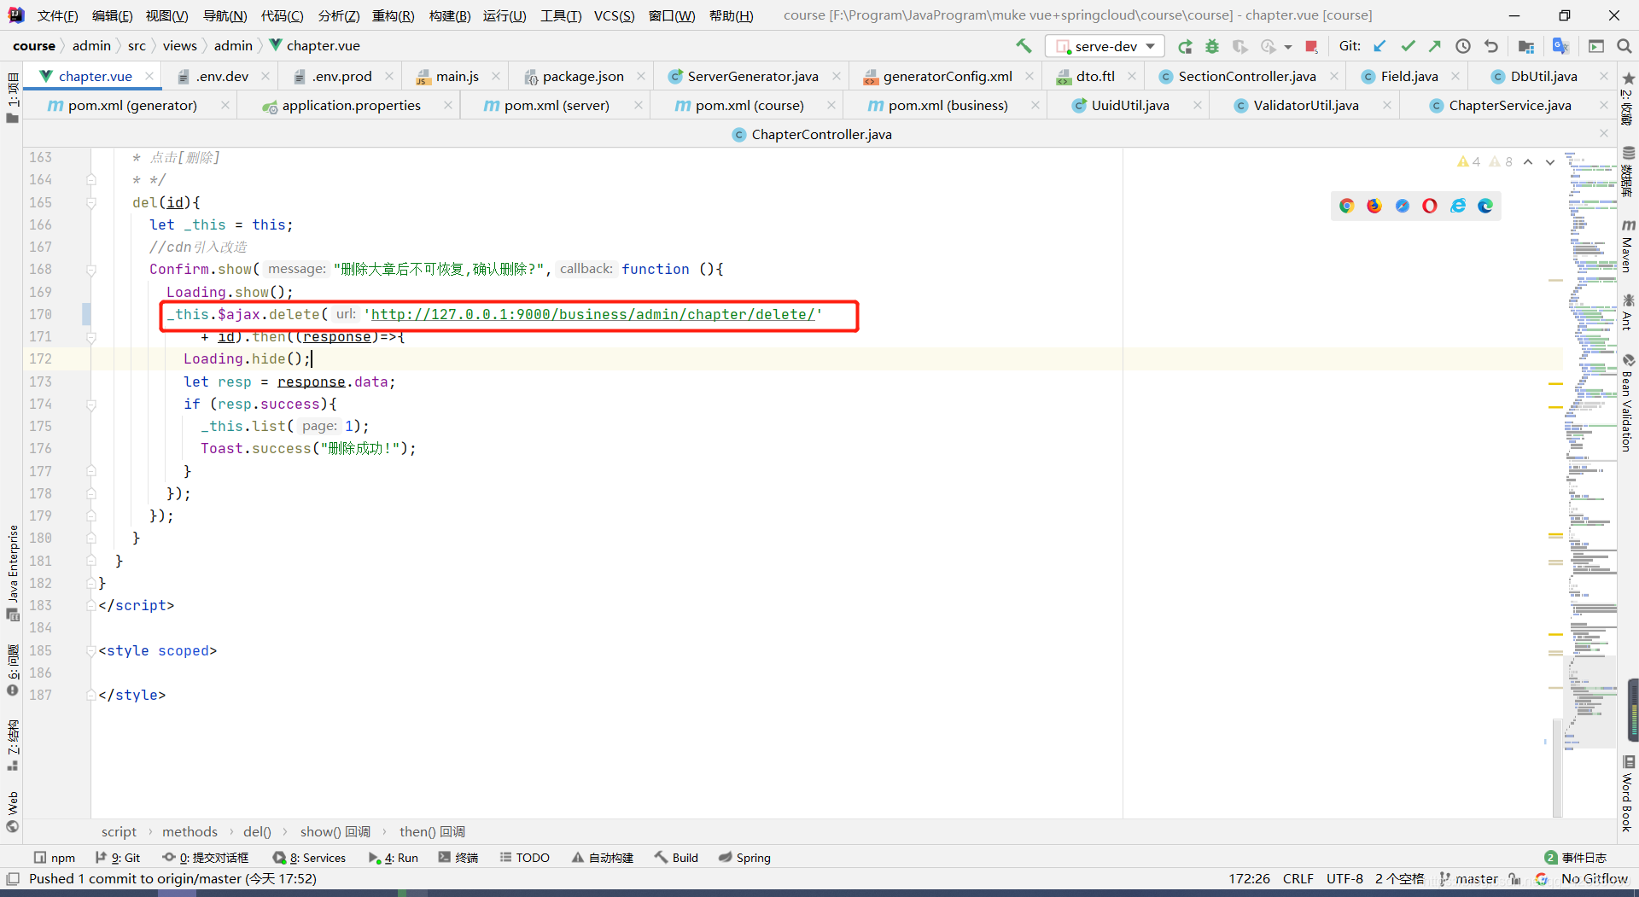Image resolution: width=1639 pixels, height=897 pixels.
Task: Open the 导航(N) menu
Action: pyautogui.click(x=225, y=15)
